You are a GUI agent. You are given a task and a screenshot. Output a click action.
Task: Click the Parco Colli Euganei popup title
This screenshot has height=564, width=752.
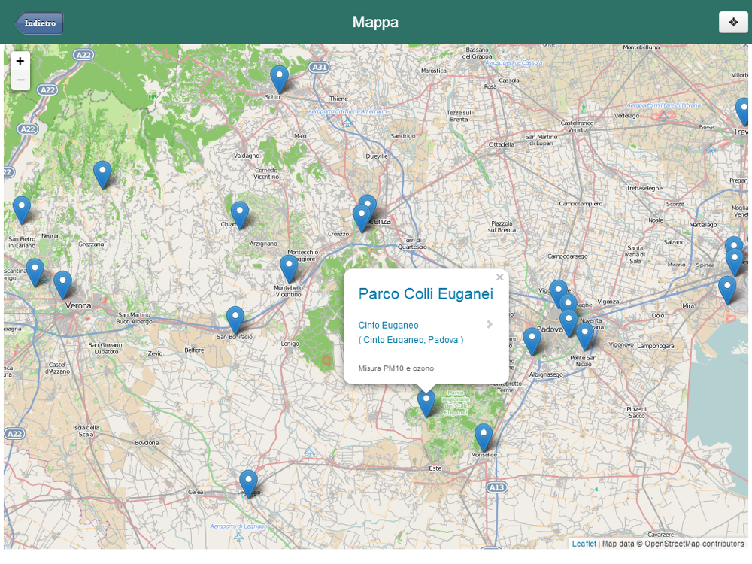click(x=426, y=293)
